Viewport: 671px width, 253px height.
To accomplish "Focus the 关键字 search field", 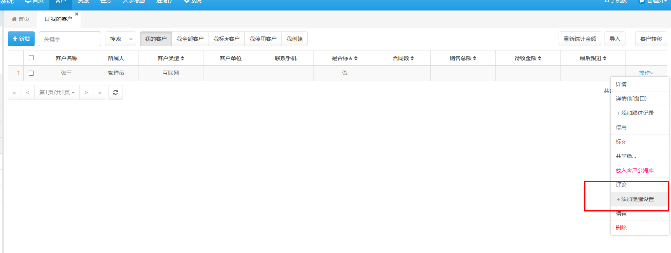I will click(70, 39).
